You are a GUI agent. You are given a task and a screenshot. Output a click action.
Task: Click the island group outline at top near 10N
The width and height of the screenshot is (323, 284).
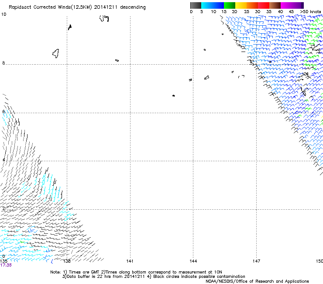(104, 18)
